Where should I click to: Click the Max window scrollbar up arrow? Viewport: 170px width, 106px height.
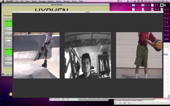click(x=169, y=49)
